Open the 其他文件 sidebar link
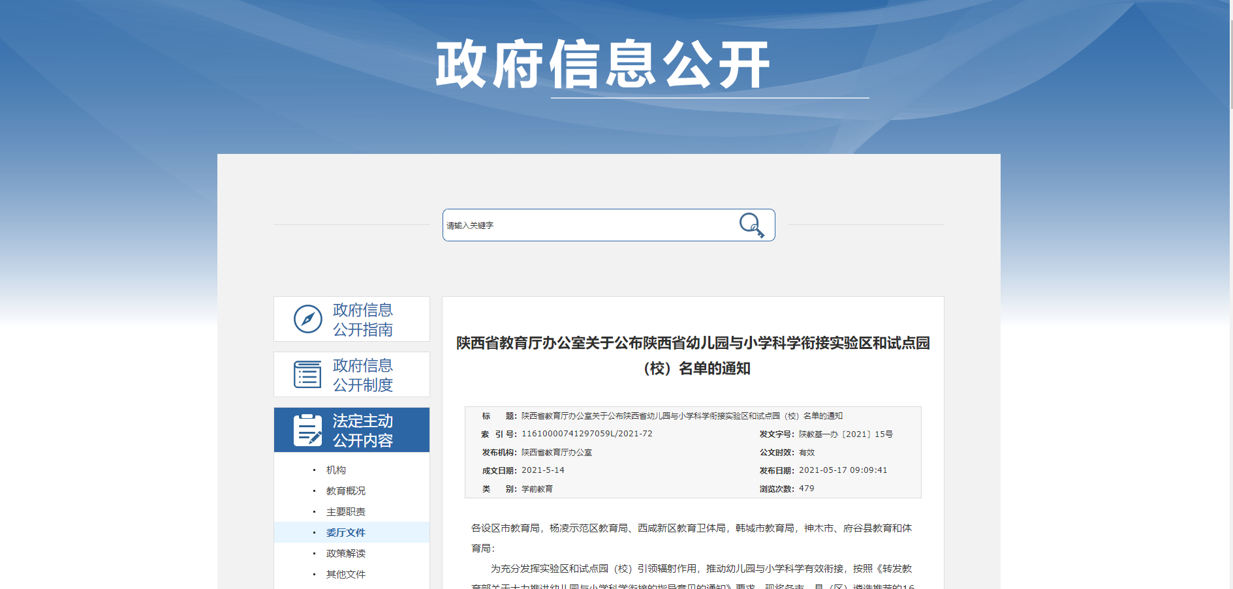This screenshot has width=1233, height=589. pyautogui.click(x=346, y=574)
